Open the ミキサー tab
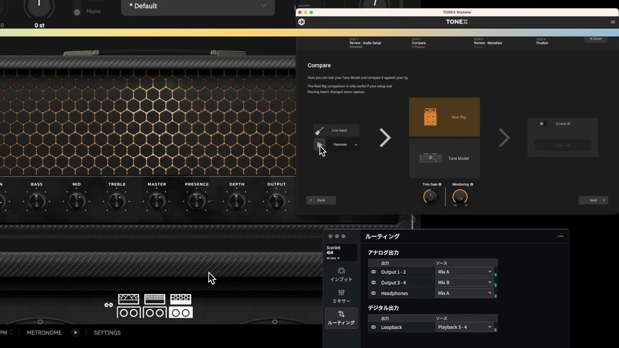This screenshot has height=348, width=619. (x=341, y=296)
